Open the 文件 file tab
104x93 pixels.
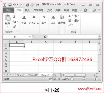[x=8, y=11]
